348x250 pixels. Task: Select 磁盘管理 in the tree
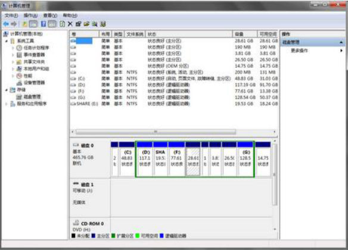[x=32, y=96]
